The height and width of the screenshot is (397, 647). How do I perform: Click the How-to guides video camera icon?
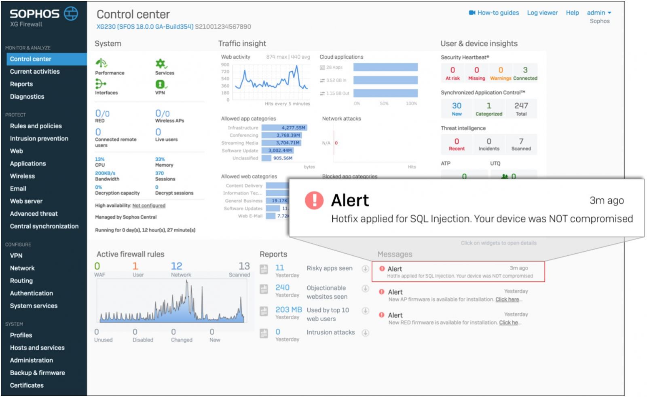tap(472, 13)
